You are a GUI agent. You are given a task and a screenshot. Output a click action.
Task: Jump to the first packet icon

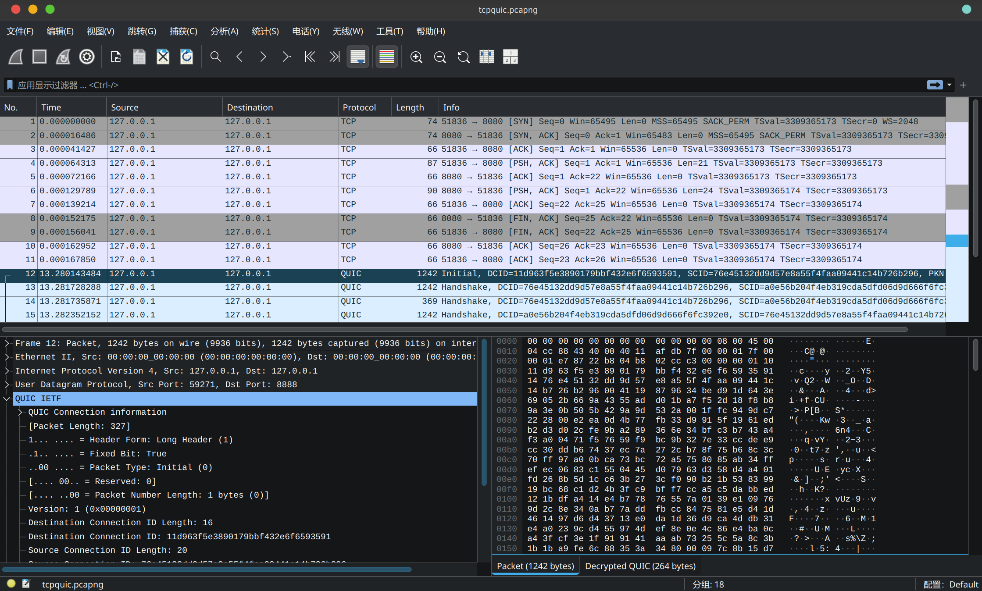point(310,57)
